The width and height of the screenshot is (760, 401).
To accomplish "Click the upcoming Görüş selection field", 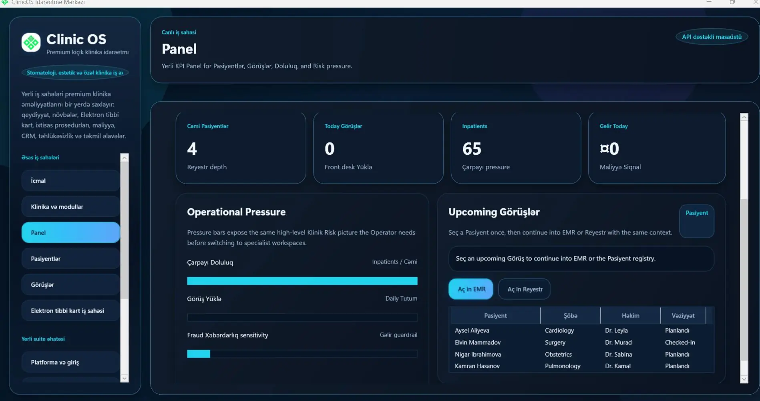I will point(581,259).
